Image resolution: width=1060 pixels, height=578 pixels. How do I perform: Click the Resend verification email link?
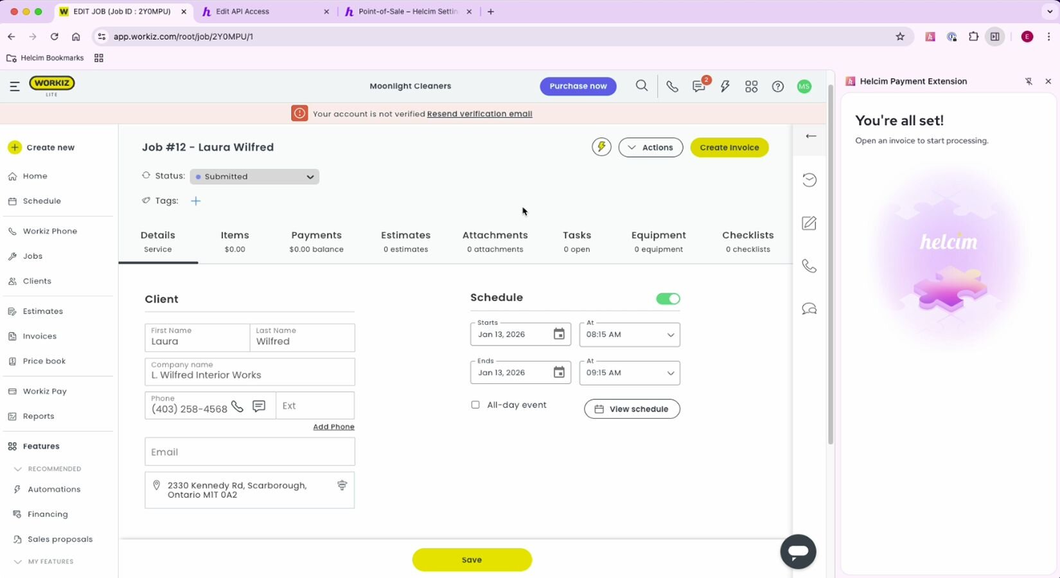pyautogui.click(x=479, y=114)
